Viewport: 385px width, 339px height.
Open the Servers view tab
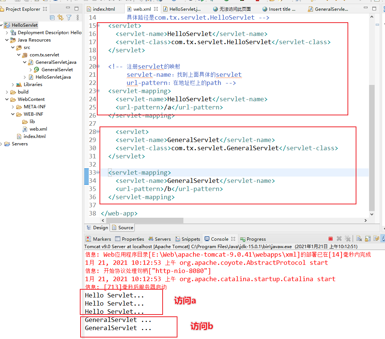160,239
